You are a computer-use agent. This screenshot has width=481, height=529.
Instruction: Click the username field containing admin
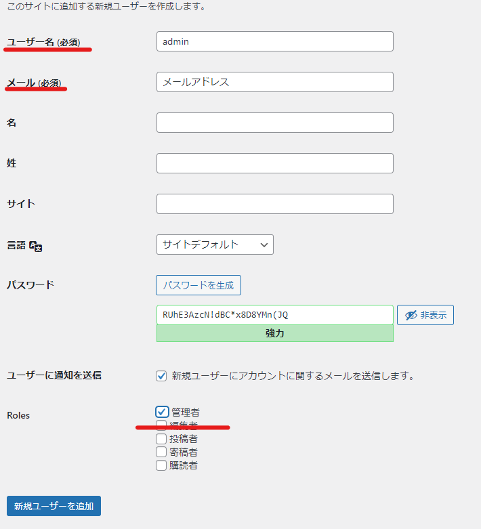[x=274, y=41]
